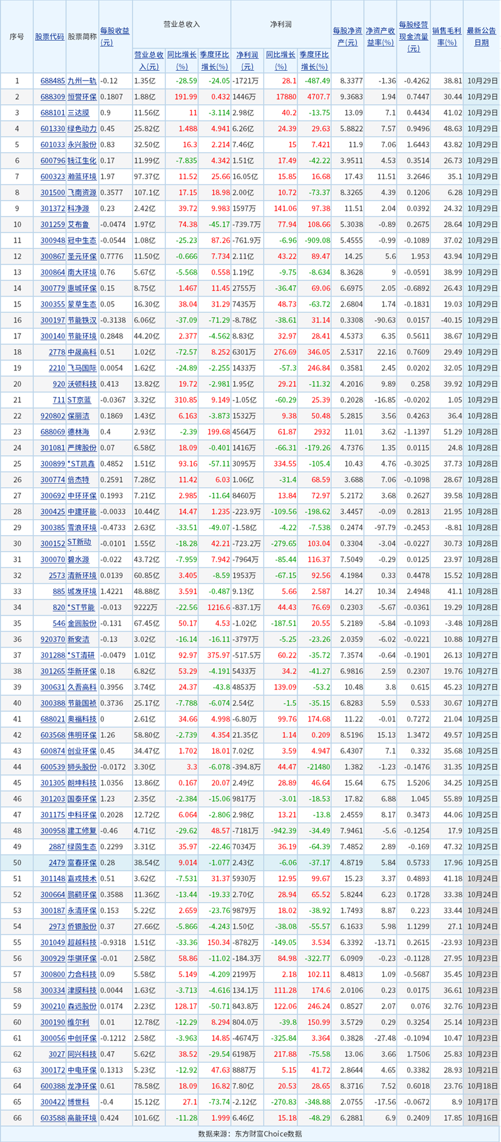Open stock code link 688485
The width and height of the screenshot is (501, 1142).
53,81
